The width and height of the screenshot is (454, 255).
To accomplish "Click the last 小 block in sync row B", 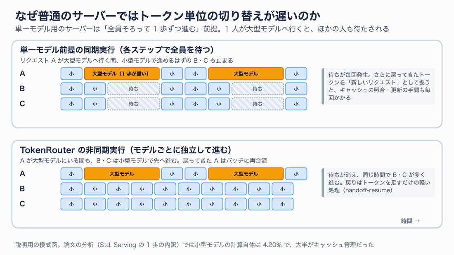I will tap(296, 89).
